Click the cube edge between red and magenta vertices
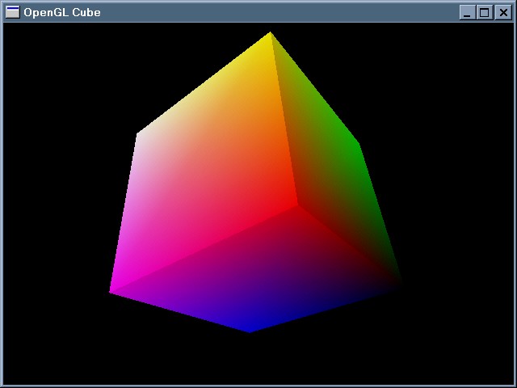This screenshot has height=388, width=517. pos(204,248)
